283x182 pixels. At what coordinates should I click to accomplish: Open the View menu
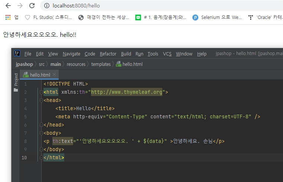[53, 54]
